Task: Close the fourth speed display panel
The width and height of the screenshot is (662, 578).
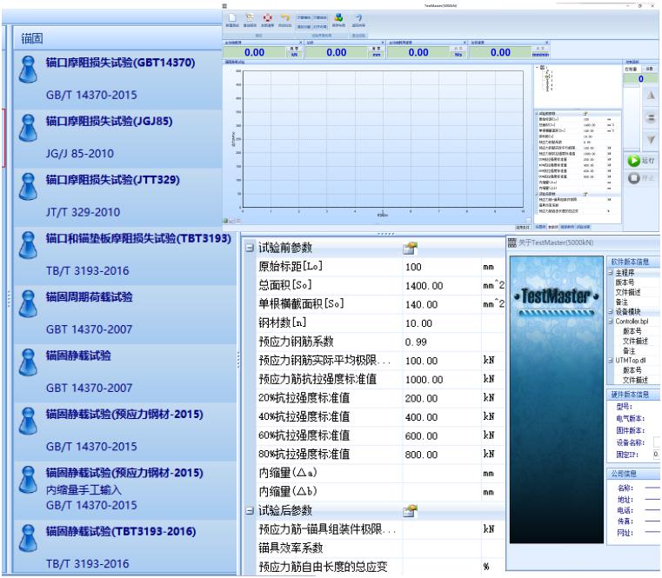Action: tap(546, 43)
